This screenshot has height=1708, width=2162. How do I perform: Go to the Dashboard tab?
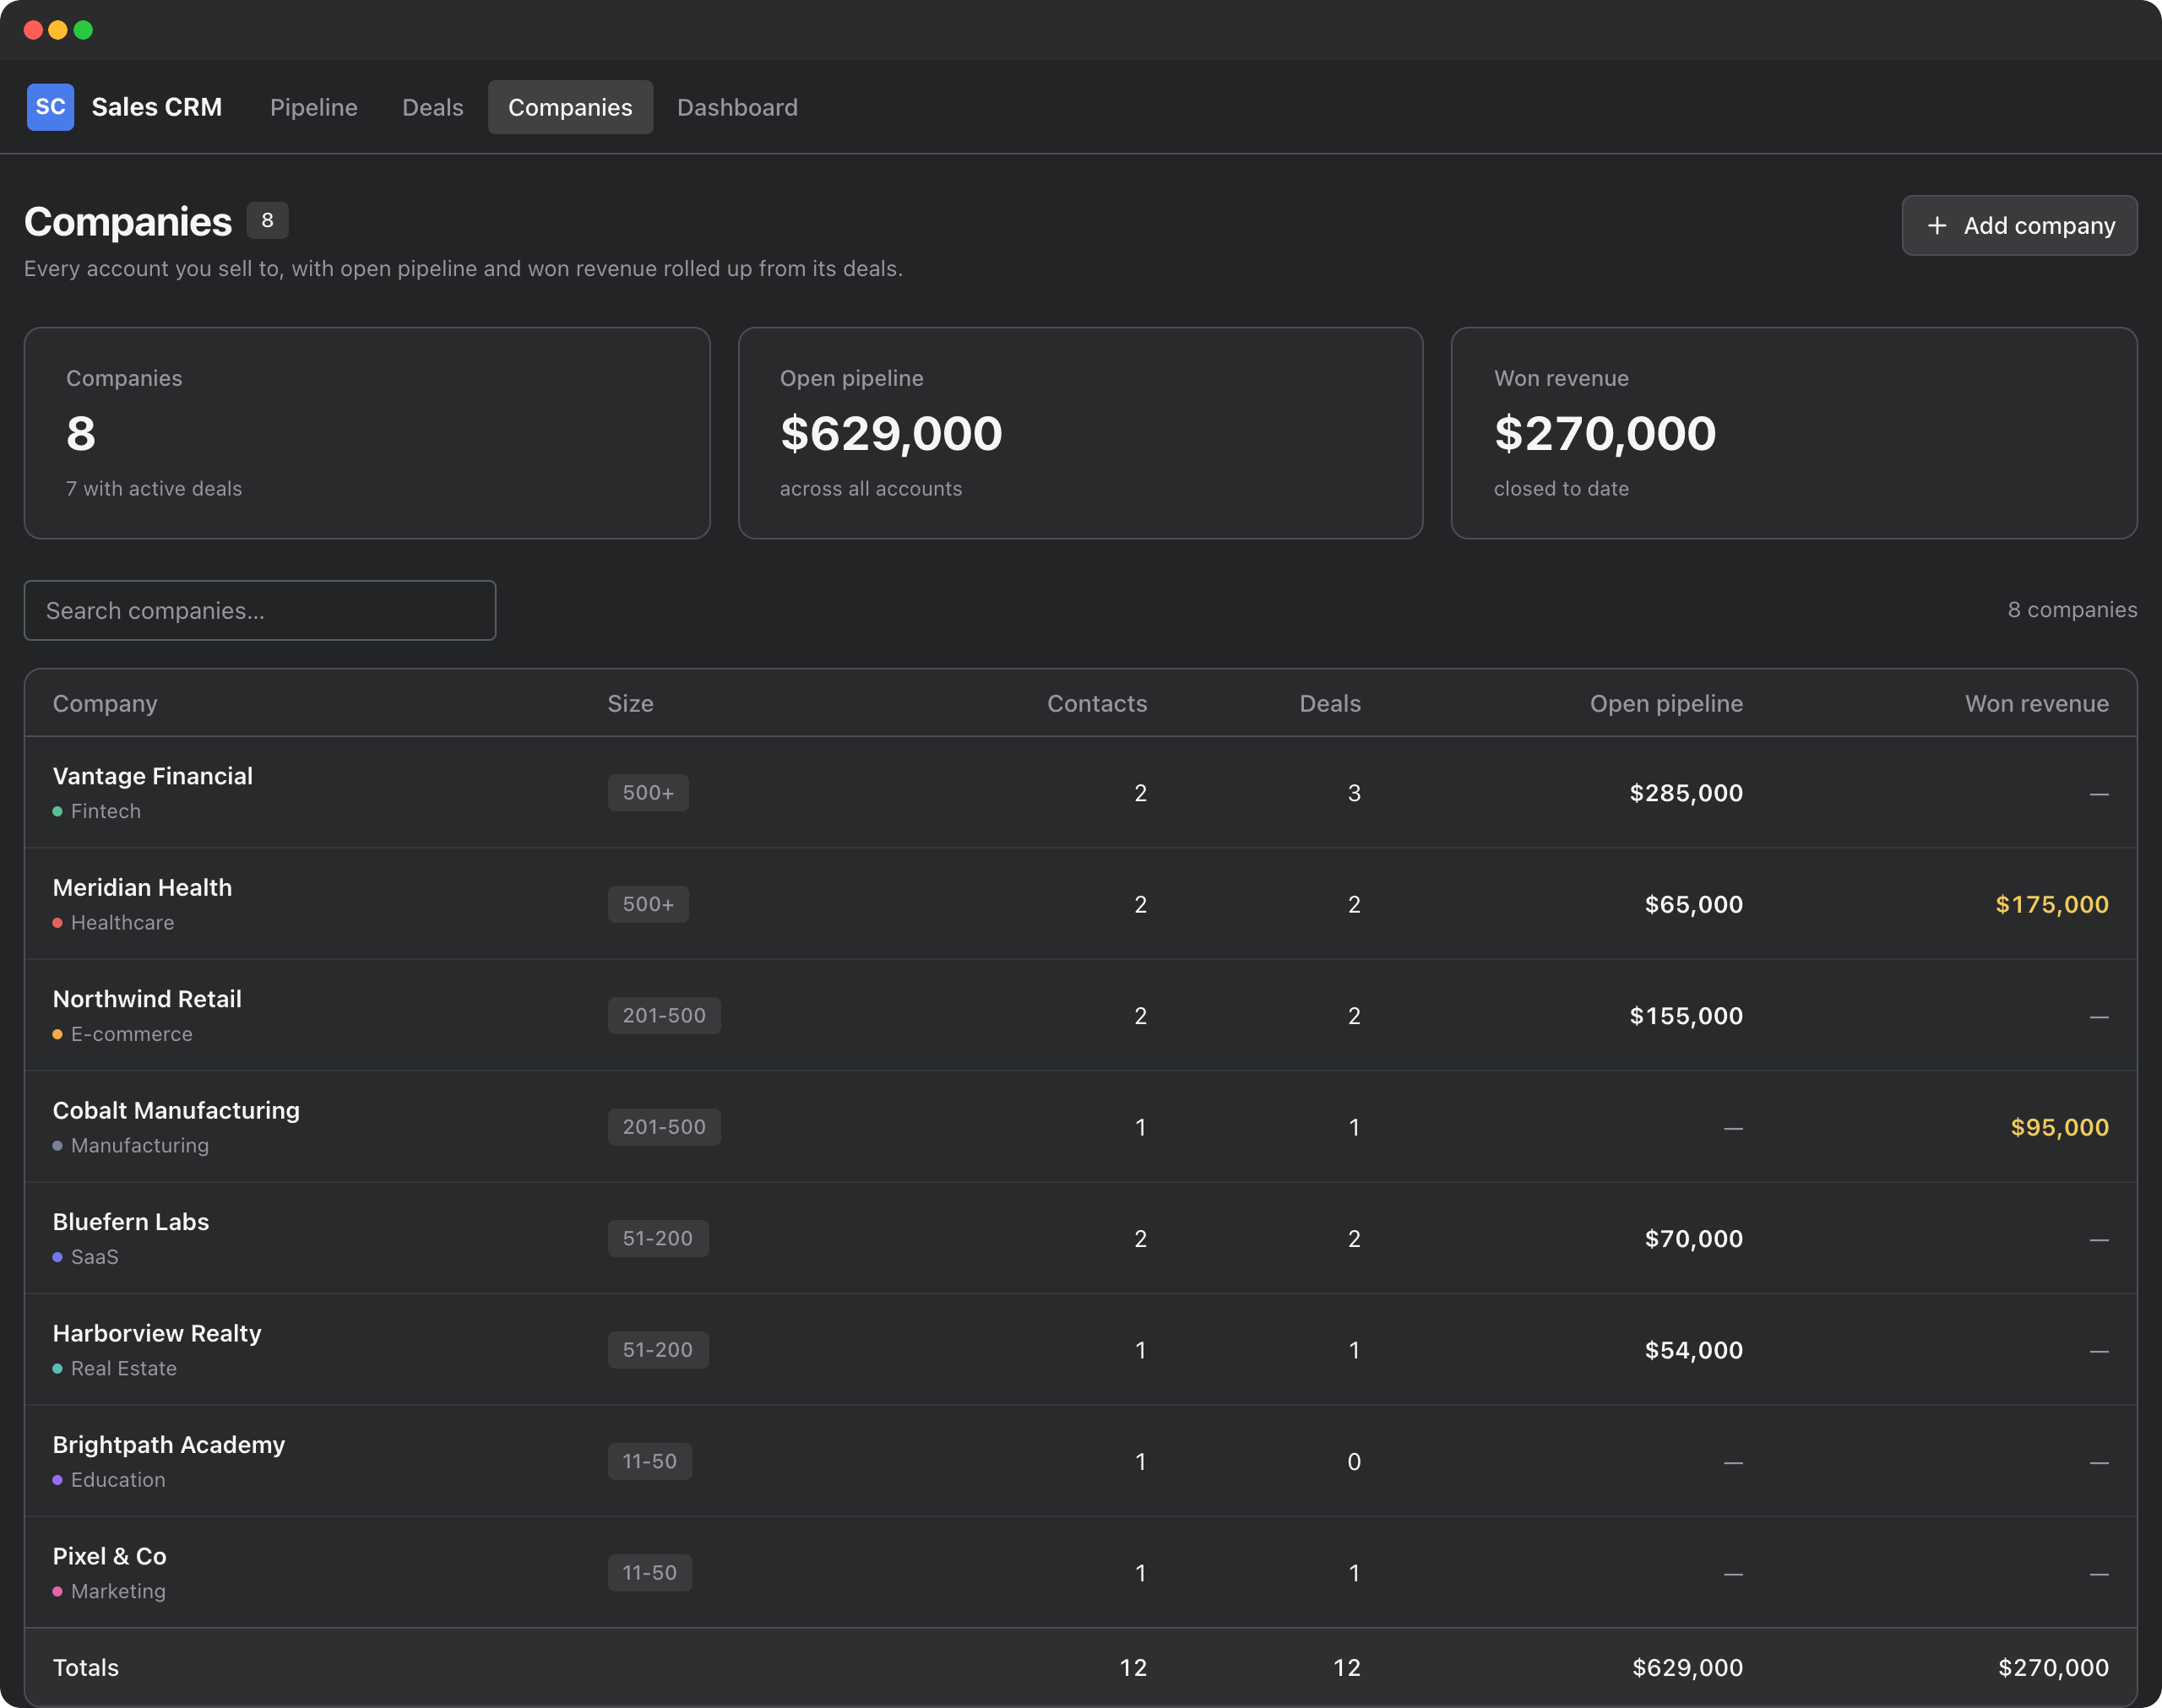(x=737, y=107)
